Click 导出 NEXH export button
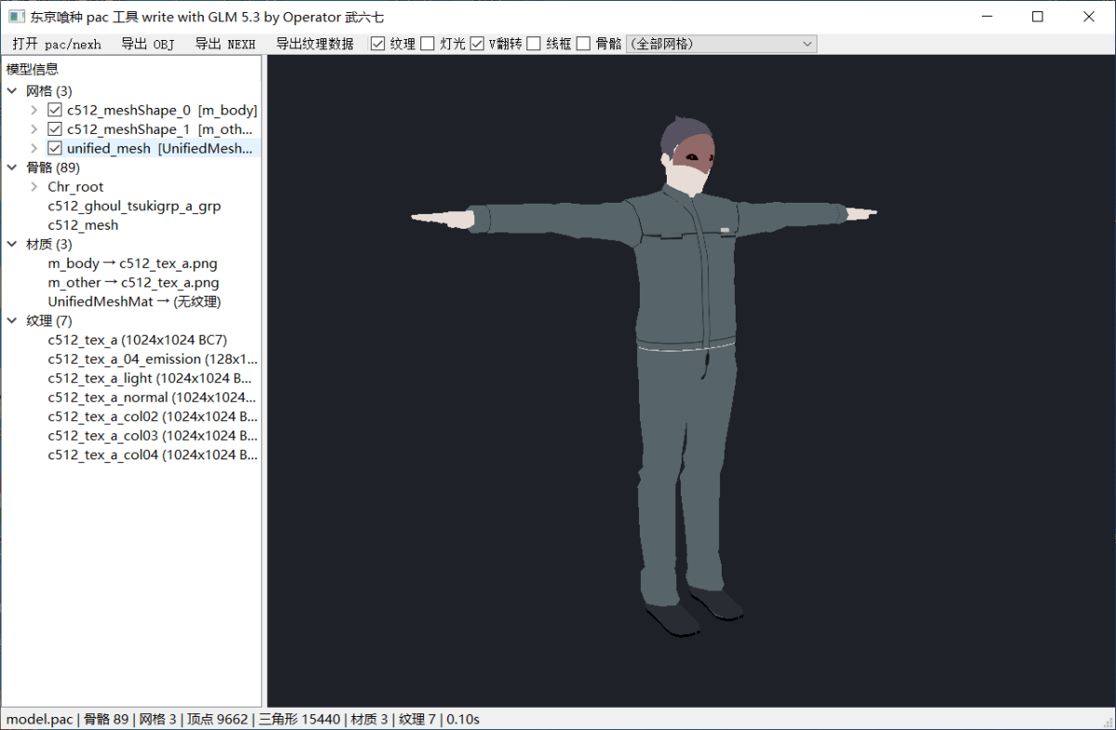This screenshot has height=730, width=1116. (225, 44)
